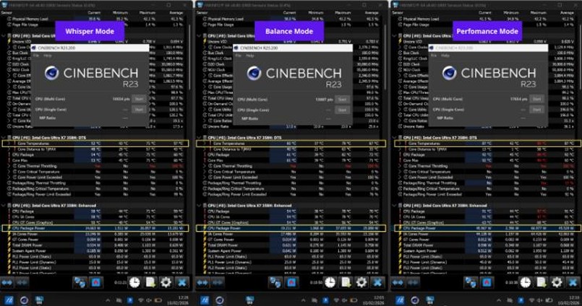The image size is (582, 306).
Task: Select CPU Package Power row in Balance Mode panel
Action: pyautogui.click(x=291, y=229)
